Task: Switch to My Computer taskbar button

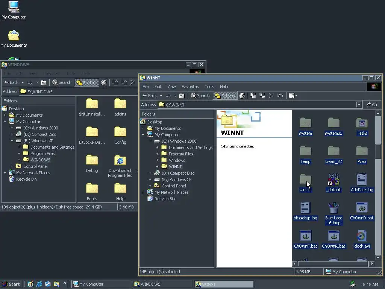Action: [x=101, y=284]
